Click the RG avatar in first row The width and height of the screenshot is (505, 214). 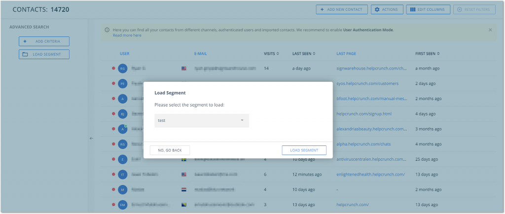[x=122, y=69]
